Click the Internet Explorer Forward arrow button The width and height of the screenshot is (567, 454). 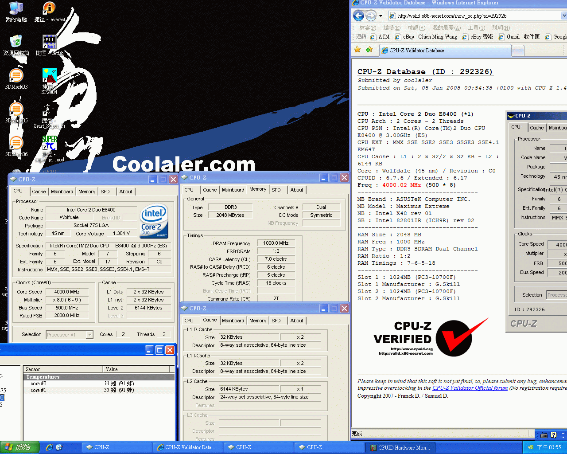coord(371,16)
